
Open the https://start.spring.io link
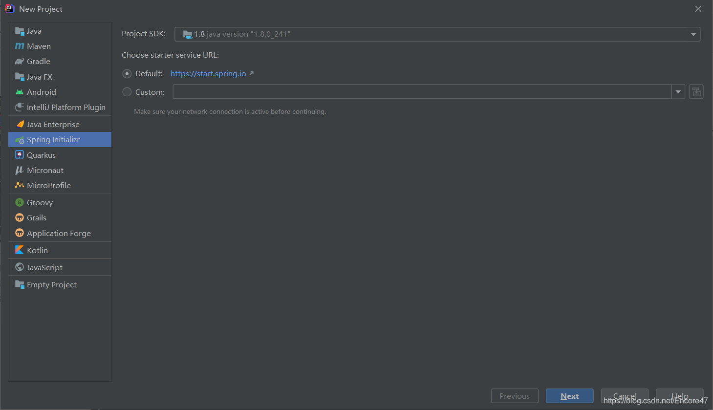click(208, 74)
